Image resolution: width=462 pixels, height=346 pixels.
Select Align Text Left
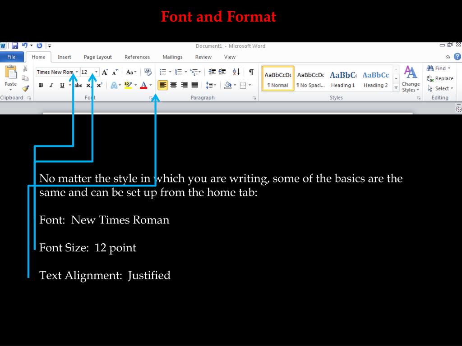click(162, 85)
